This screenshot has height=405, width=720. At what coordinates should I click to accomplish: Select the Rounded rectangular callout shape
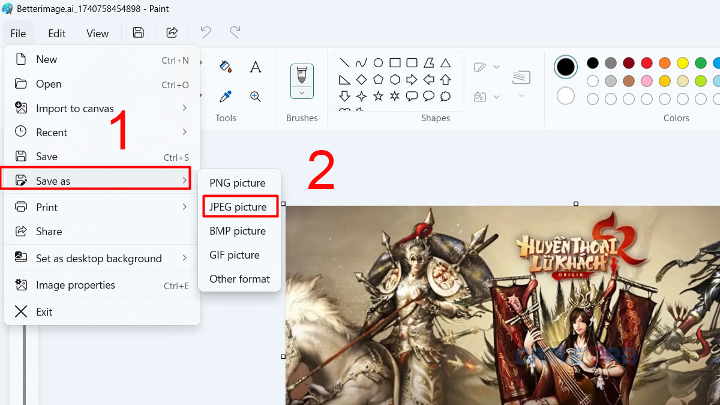(412, 96)
